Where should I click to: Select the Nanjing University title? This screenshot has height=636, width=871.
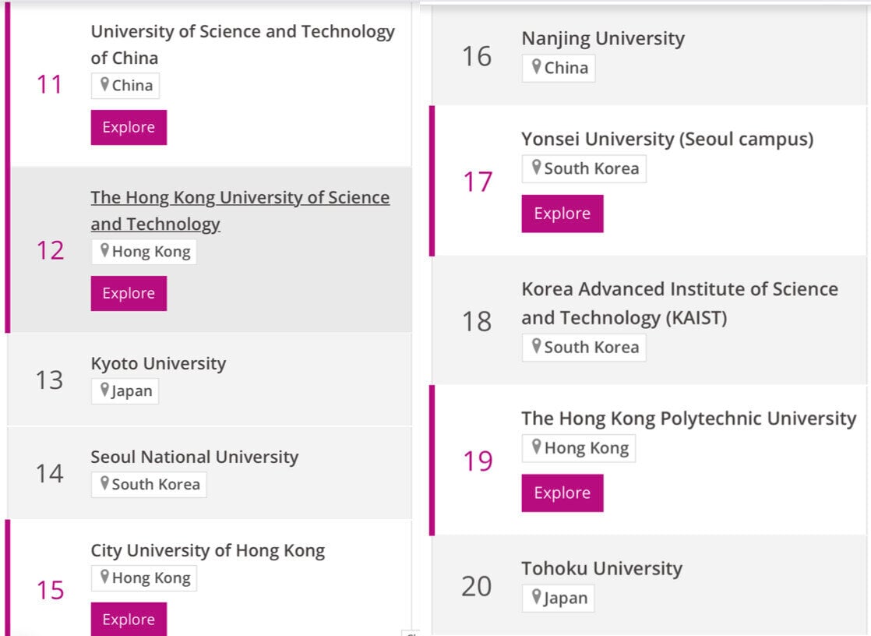coord(603,38)
